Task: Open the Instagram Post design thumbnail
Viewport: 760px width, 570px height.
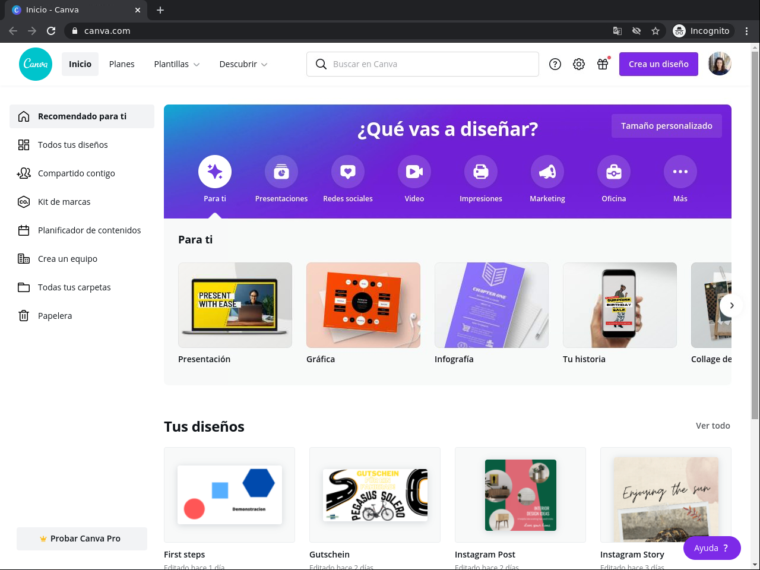Action: [520, 495]
